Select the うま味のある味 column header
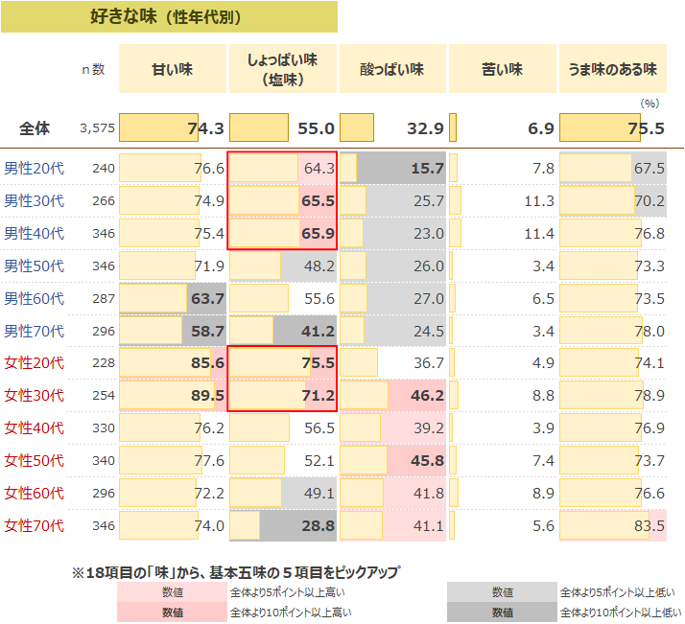Viewport: 685px width, 624px height. (x=612, y=69)
